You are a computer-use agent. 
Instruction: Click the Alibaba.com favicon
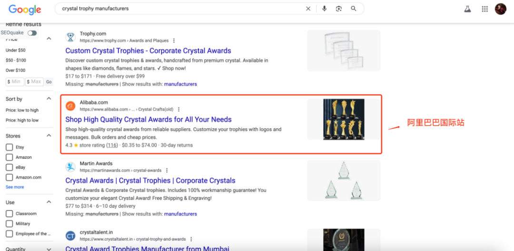pyautogui.click(x=70, y=106)
